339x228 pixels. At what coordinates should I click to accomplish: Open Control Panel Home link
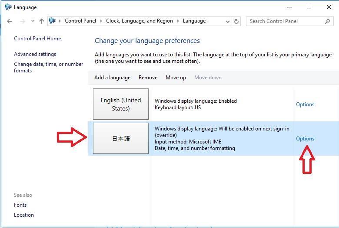click(37, 39)
